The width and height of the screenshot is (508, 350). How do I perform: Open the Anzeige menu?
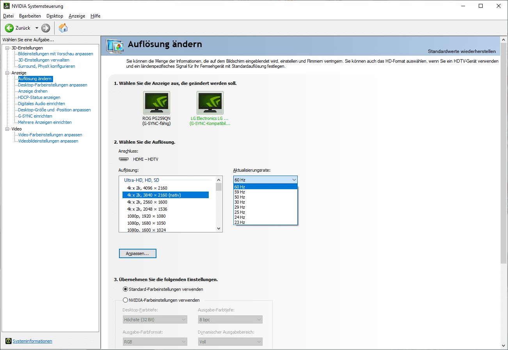tap(77, 16)
